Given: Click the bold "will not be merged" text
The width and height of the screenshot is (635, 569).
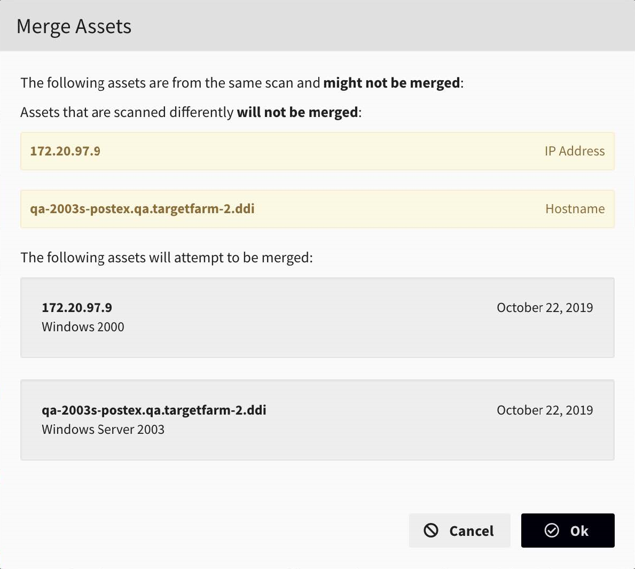Looking at the screenshot, I should (297, 112).
